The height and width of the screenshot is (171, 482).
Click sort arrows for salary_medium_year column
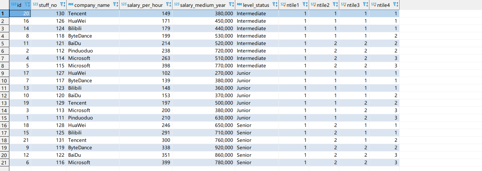click(233, 5)
